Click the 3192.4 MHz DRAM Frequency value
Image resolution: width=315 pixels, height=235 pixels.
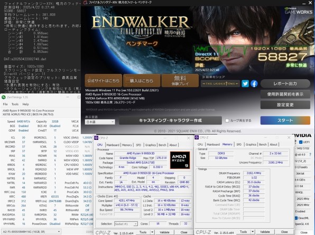[254, 173]
